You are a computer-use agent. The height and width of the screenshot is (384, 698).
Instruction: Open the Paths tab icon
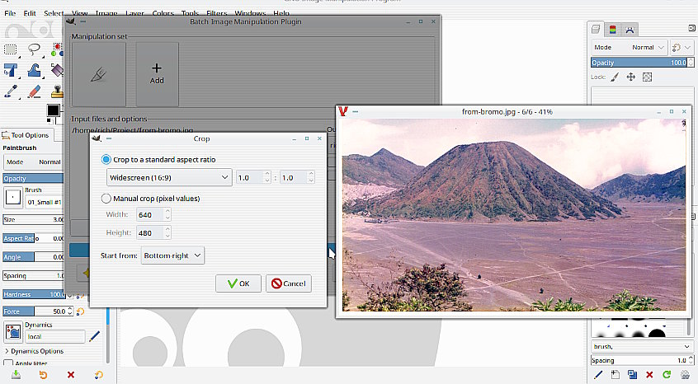click(x=630, y=30)
